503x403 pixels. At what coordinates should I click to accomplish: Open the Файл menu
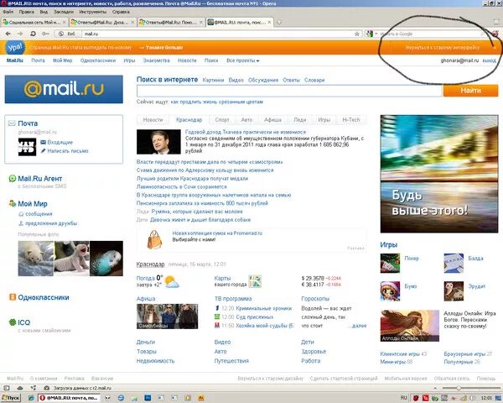click(x=8, y=12)
